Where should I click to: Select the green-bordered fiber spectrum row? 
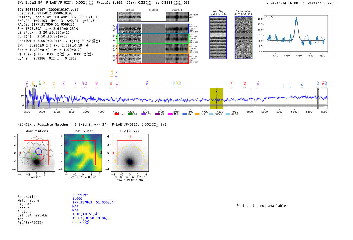pos(153,39)
